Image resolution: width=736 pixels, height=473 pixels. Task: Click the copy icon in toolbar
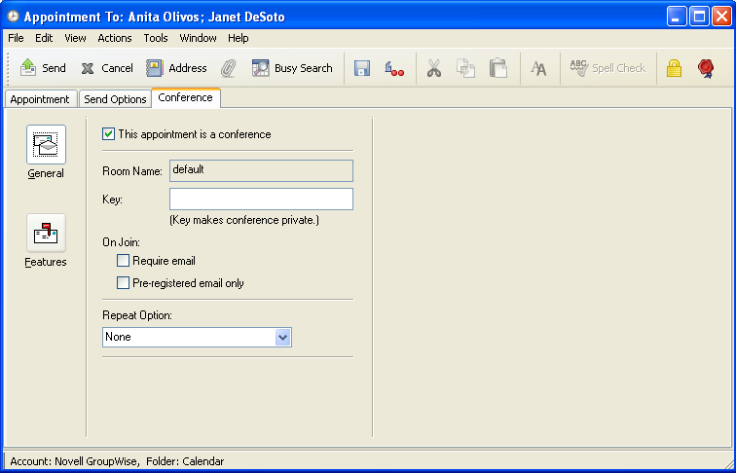point(465,68)
